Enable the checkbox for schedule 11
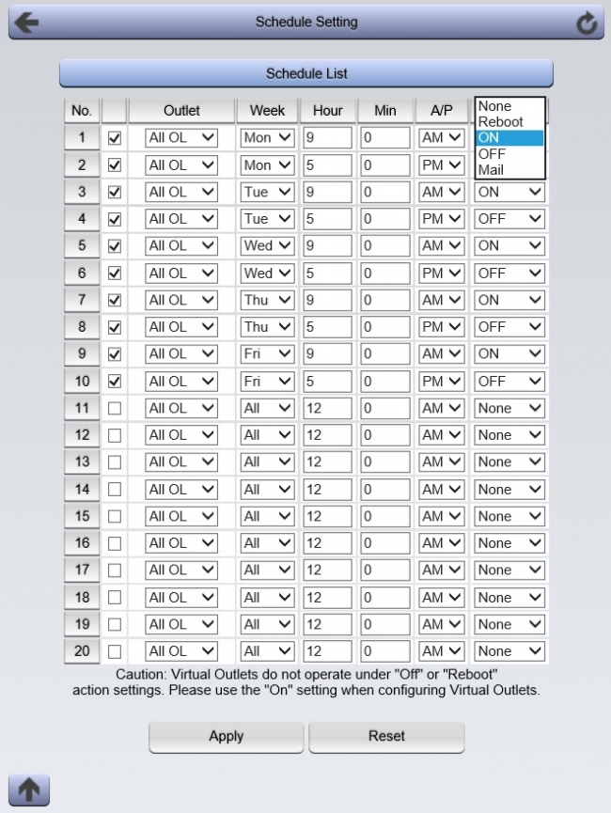This screenshot has width=611, height=813. pyautogui.click(x=115, y=409)
